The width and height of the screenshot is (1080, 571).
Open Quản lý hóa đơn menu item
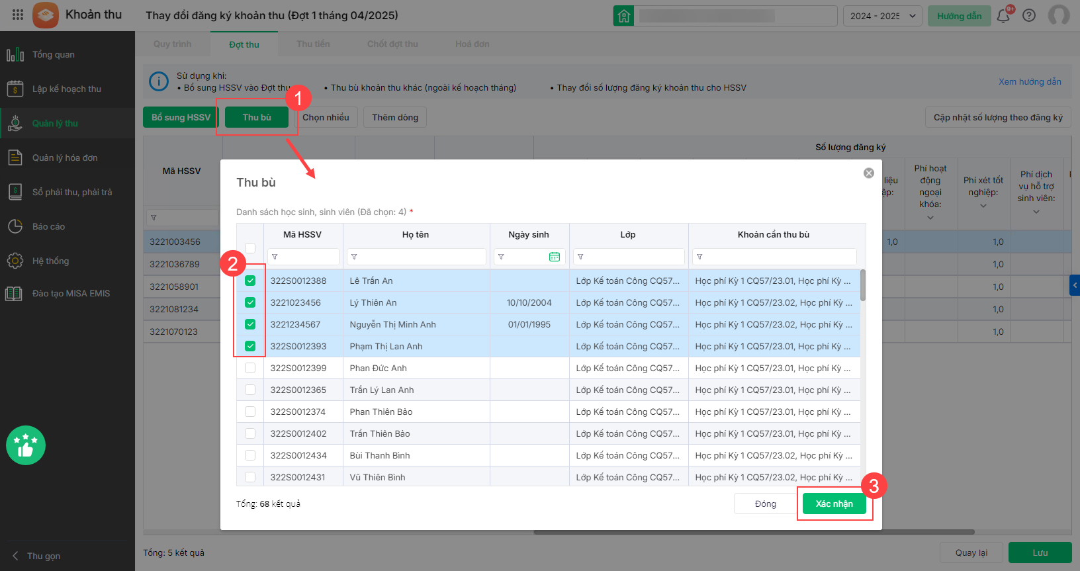click(x=65, y=157)
